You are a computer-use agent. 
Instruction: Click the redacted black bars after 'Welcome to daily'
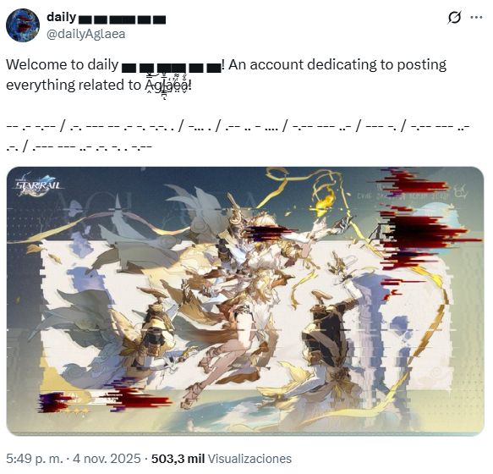coord(171,68)
